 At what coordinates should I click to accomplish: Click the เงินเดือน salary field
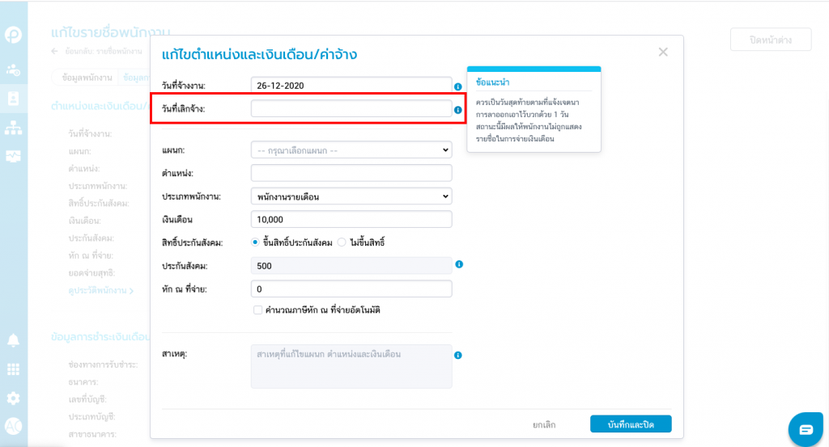coord(351,220)
